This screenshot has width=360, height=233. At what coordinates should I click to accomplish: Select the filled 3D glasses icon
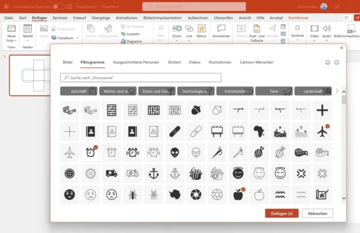click(x=69, y=110)
